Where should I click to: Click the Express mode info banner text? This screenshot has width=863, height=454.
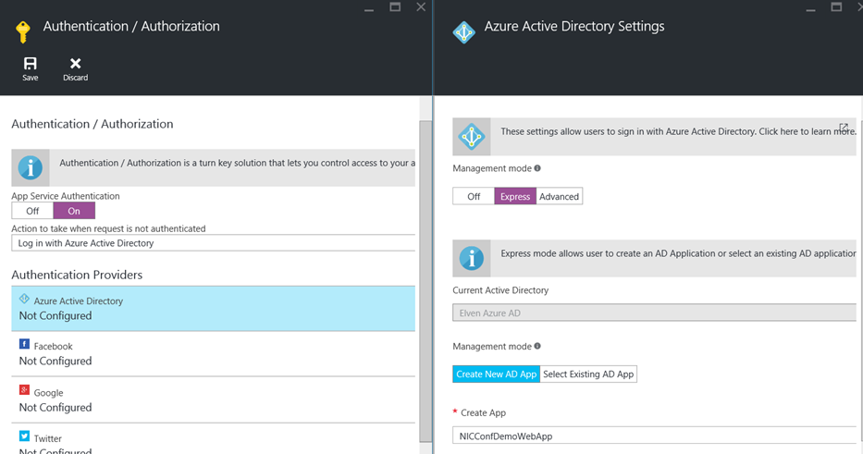click(x=678, y=253)
